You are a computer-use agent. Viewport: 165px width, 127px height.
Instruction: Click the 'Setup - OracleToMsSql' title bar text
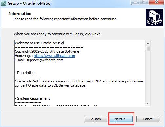pyautogui.click(x=30, y=3)
